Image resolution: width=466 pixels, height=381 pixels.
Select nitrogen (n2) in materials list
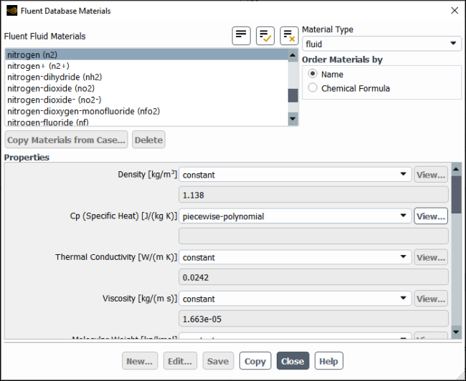click(x=147, y=54)
